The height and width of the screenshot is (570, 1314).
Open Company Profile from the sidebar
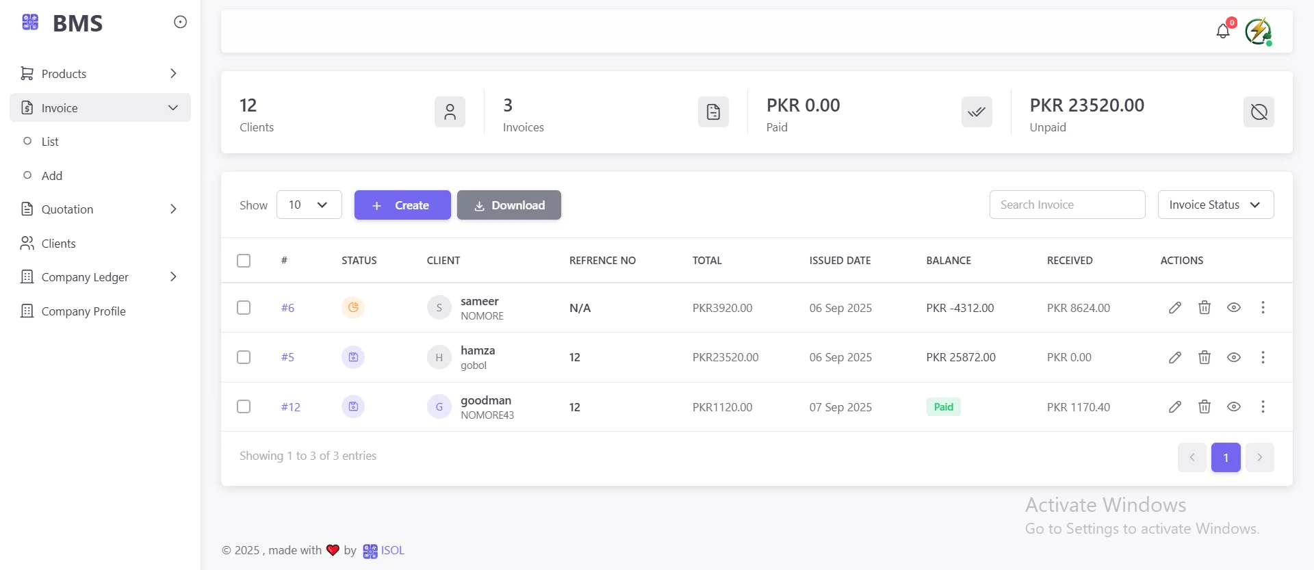[x=83, y=311]
